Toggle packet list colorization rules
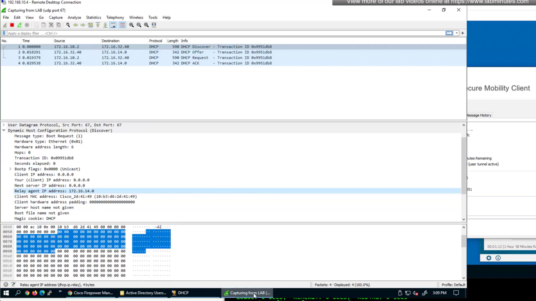This screenshot has height=301, width=536. pyautogui.click(x=122, y=25)
